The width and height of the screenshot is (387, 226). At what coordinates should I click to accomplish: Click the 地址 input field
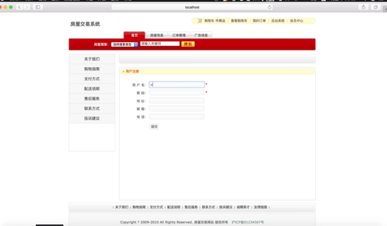point(177,100)
